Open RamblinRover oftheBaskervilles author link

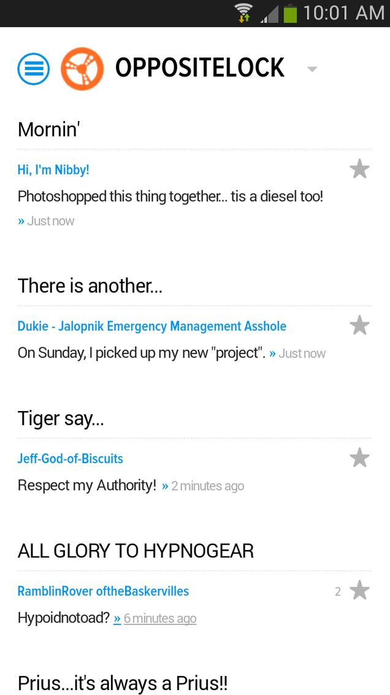[x=103, y=591]
